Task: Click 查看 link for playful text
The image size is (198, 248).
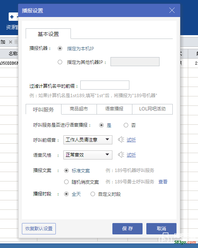Action: click(x=163, y=182)
